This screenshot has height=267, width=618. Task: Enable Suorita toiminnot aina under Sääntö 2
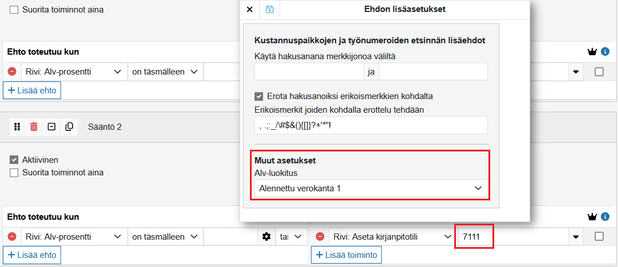[x=14, y=172]
